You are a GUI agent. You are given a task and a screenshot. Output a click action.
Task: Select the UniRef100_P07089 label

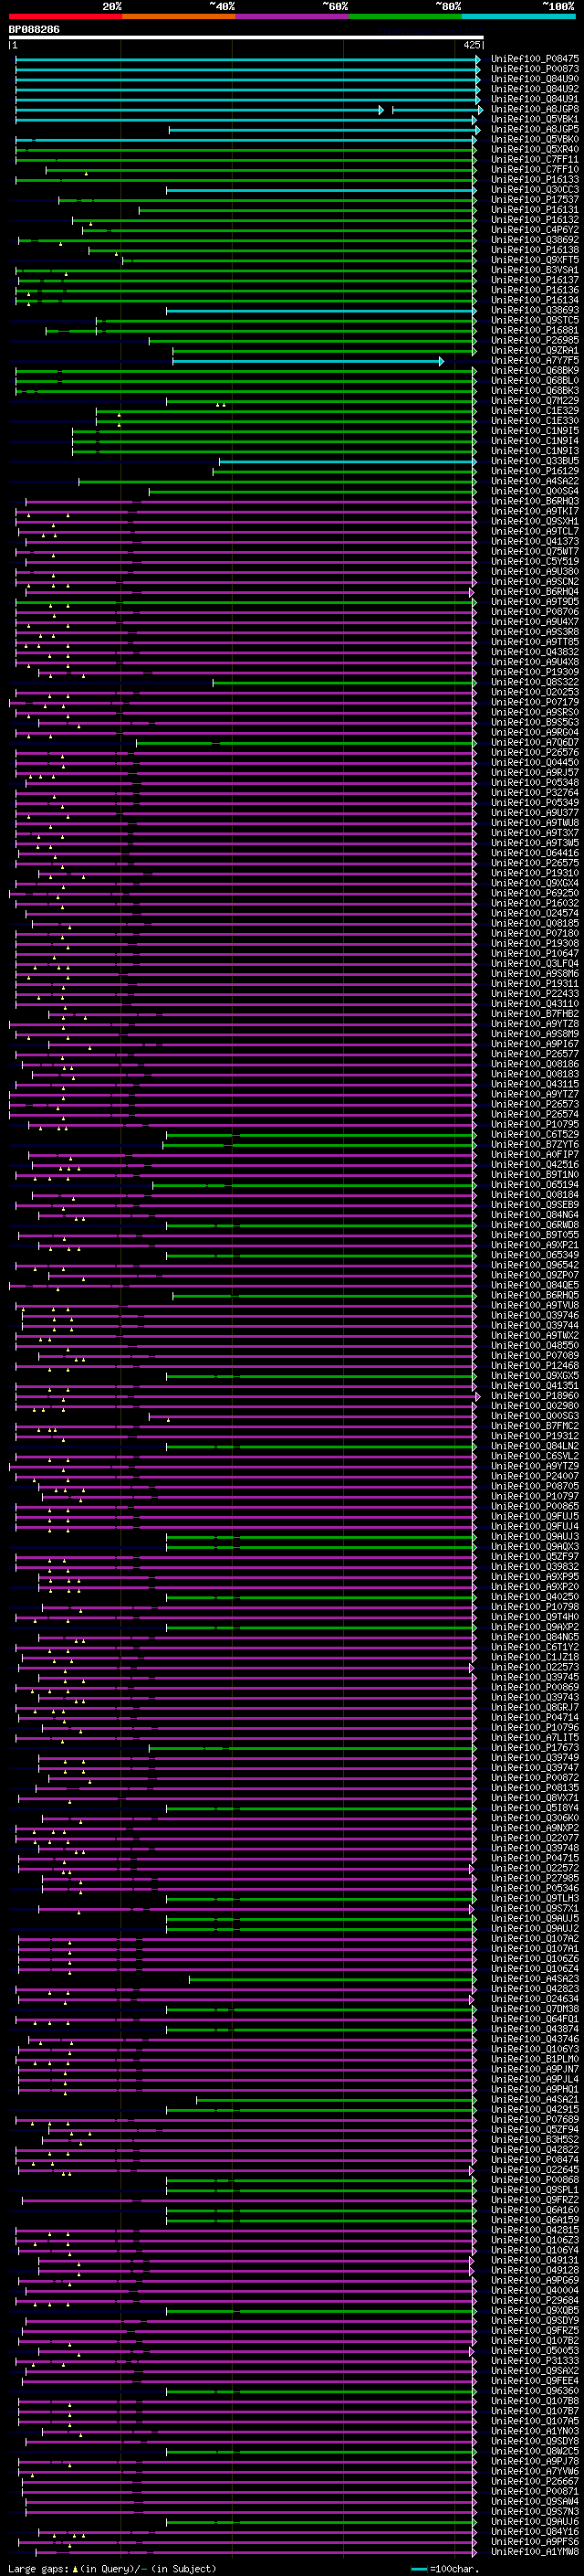535,1355
